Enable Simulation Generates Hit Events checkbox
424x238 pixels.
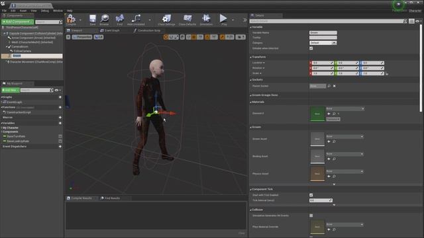311,216
